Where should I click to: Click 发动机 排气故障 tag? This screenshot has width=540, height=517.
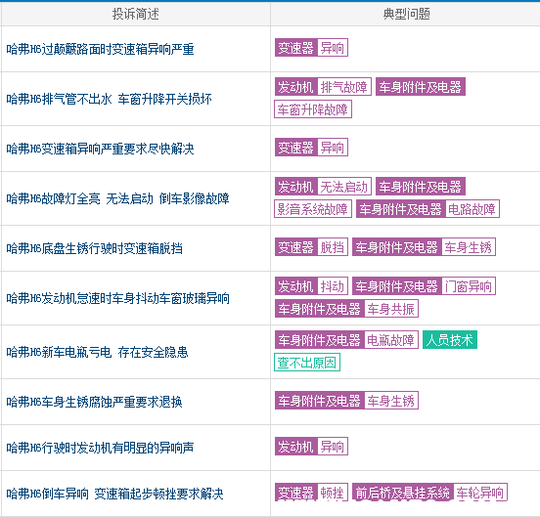click(323, 87)
